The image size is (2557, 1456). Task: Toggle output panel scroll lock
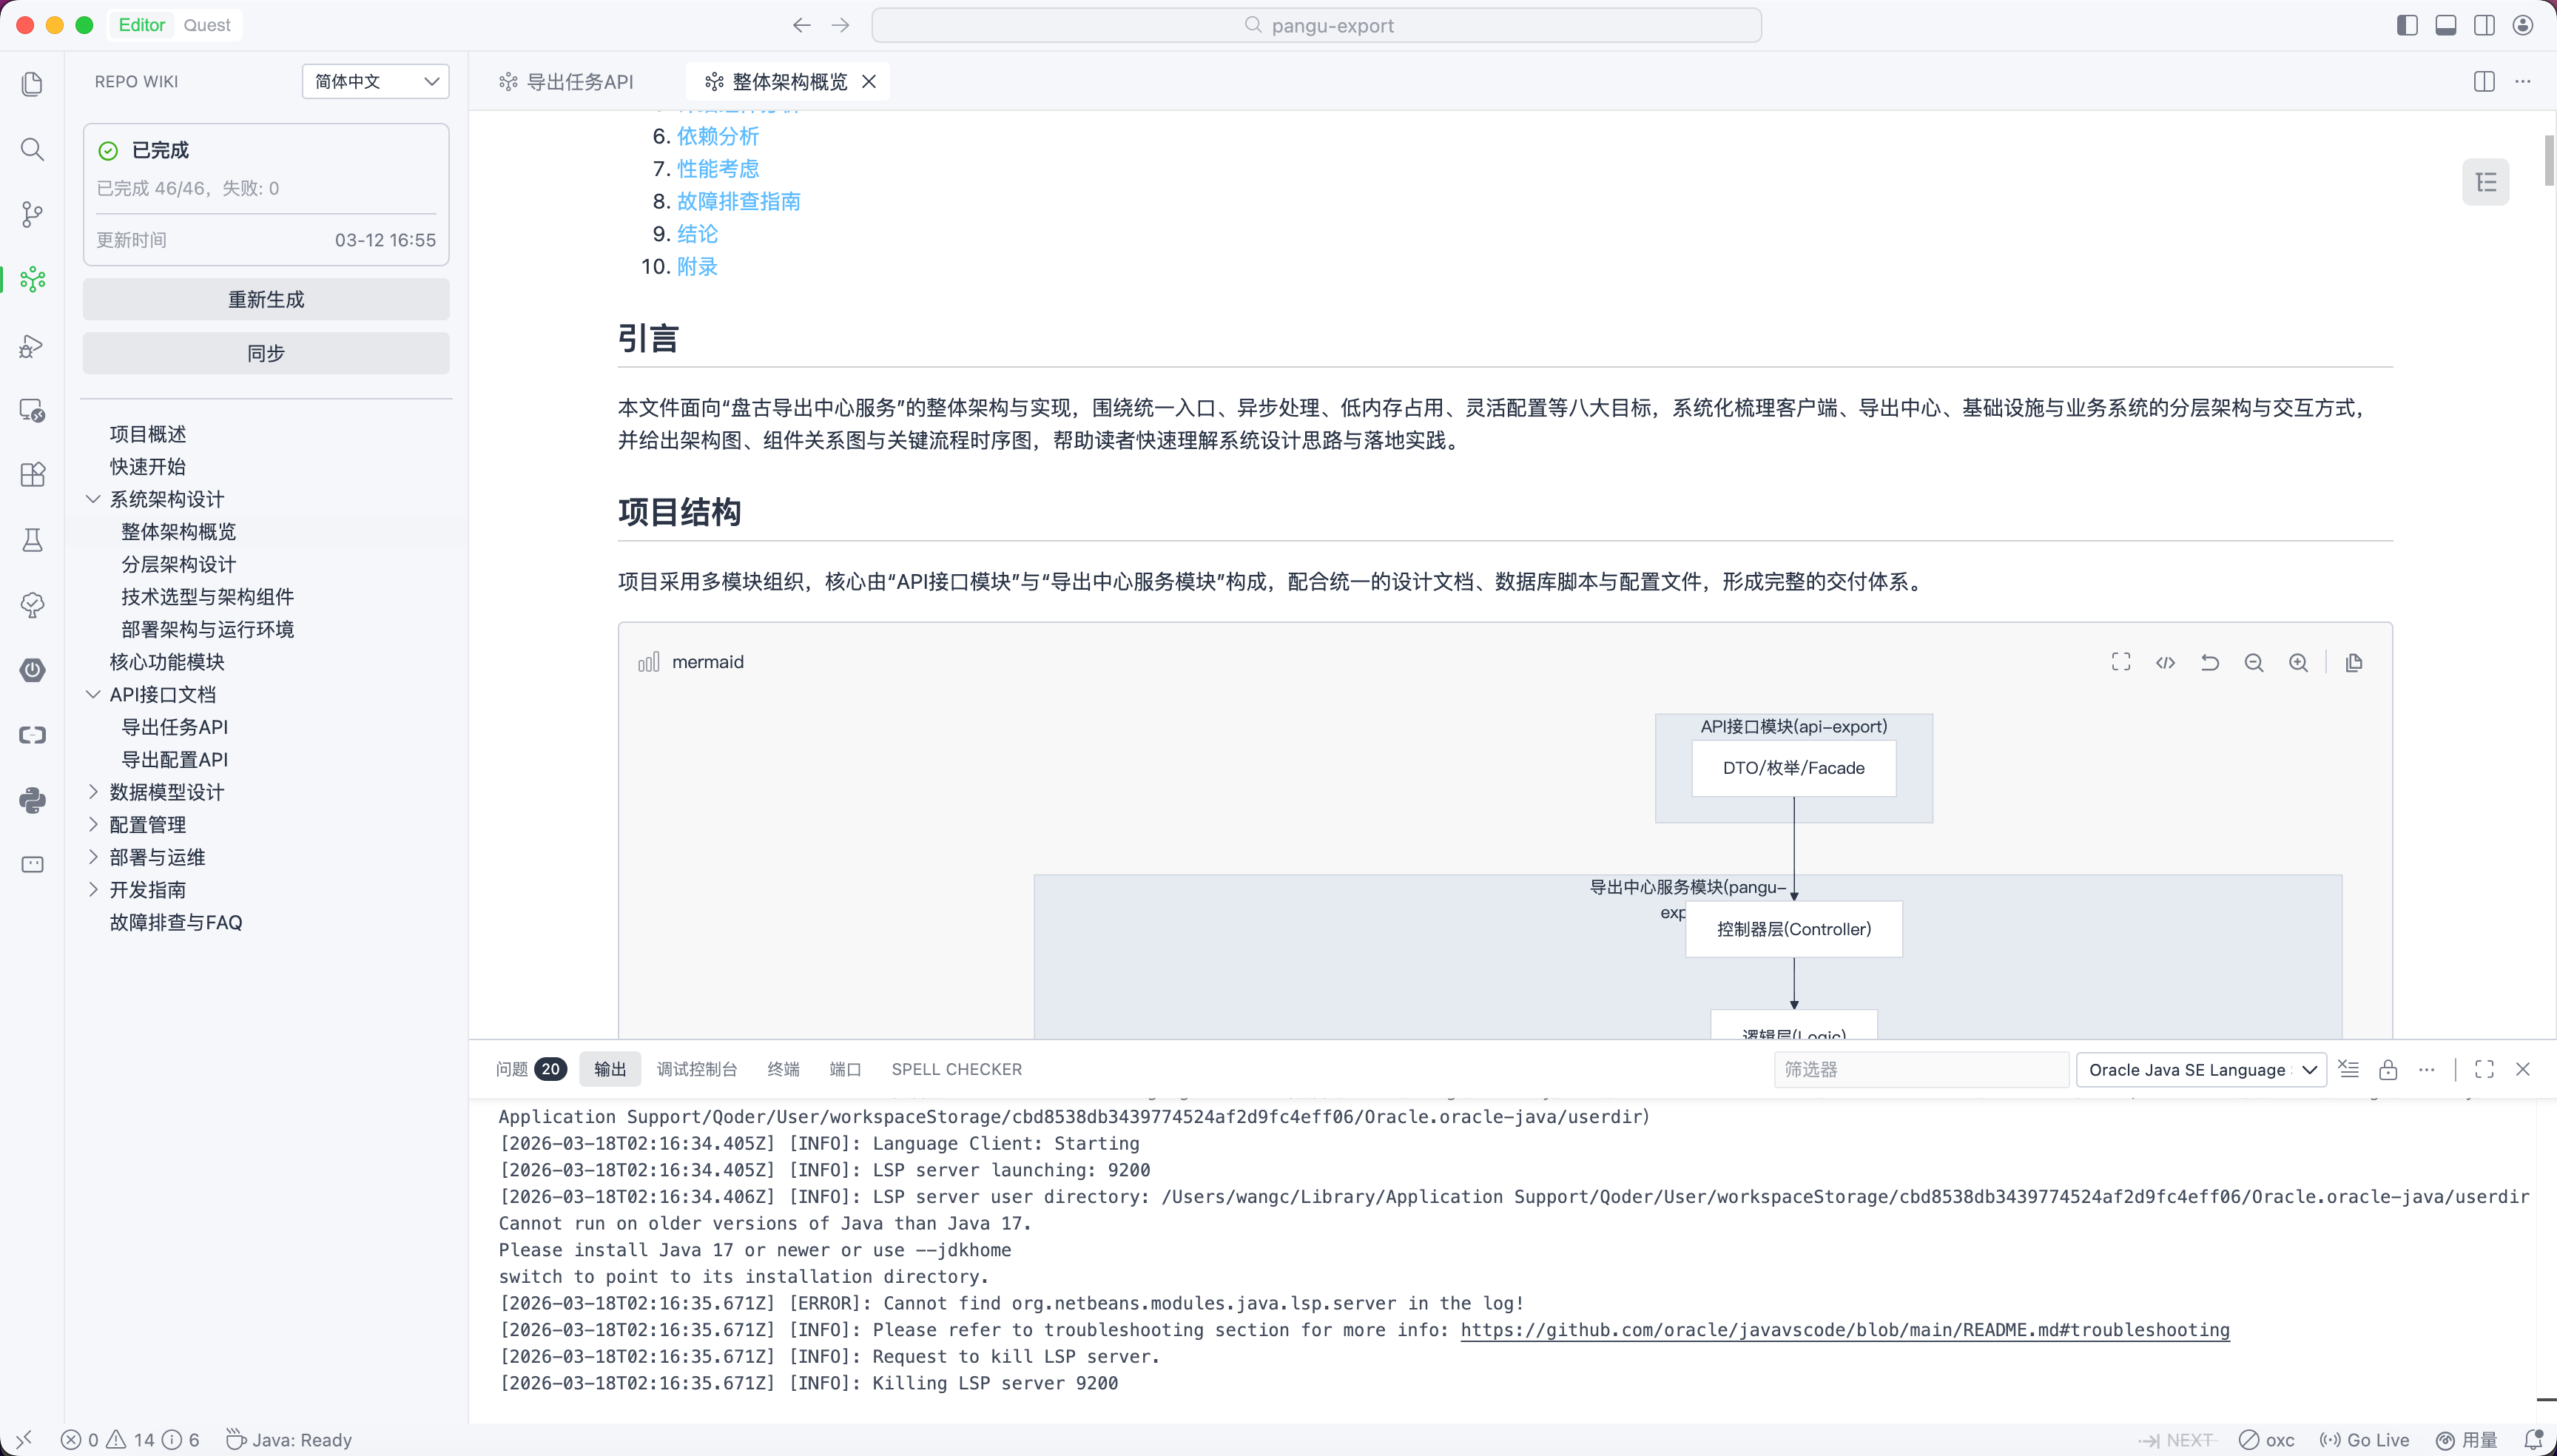[x=2388, y=1069]
